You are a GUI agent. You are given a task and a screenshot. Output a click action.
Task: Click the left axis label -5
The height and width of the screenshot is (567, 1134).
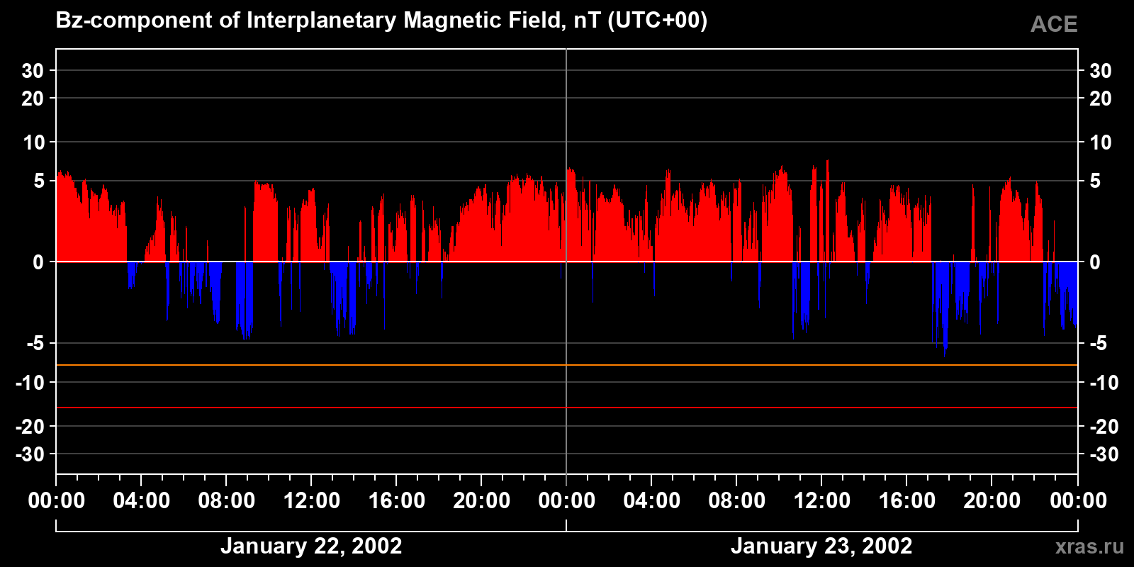[35, 344]
